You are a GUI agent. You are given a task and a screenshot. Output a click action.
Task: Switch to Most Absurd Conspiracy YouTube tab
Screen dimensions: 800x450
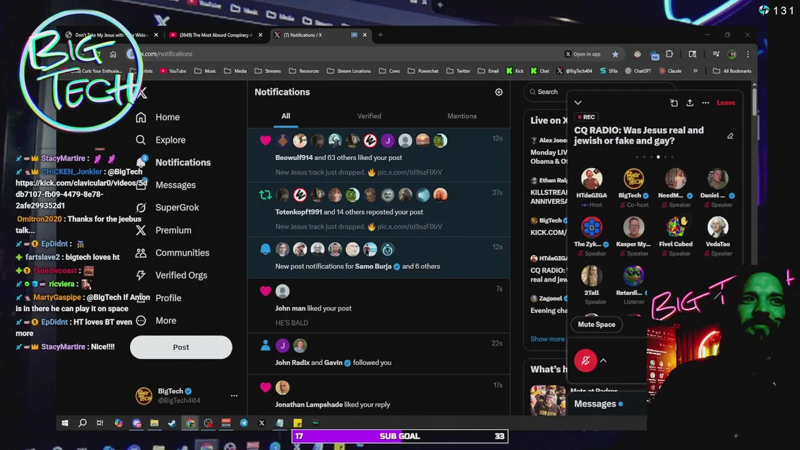pyautogui.click(x=216, y=35)
